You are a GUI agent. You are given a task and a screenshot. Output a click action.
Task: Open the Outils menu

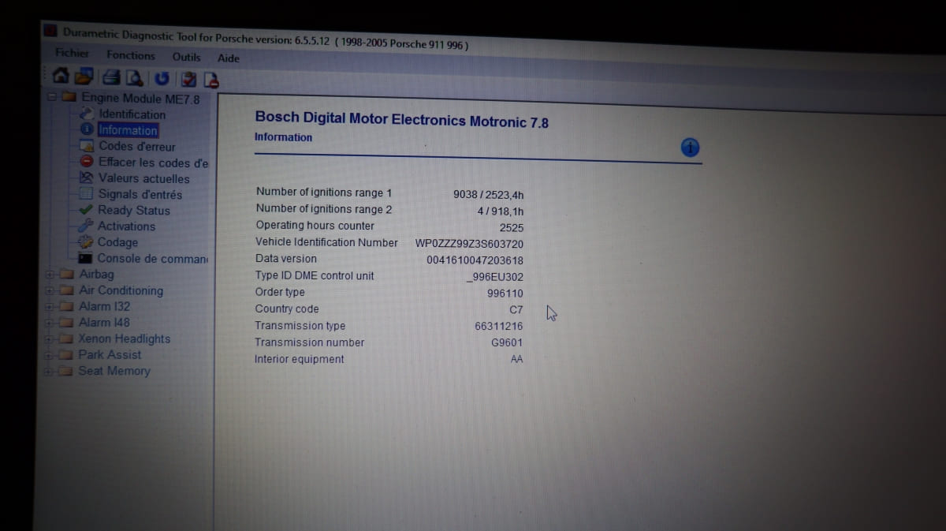tap(186, 57)
